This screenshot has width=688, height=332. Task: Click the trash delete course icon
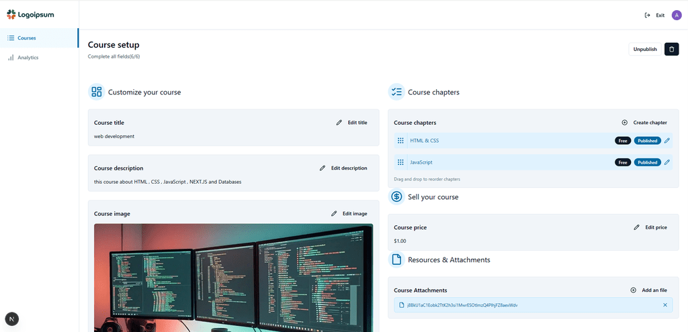671,49
